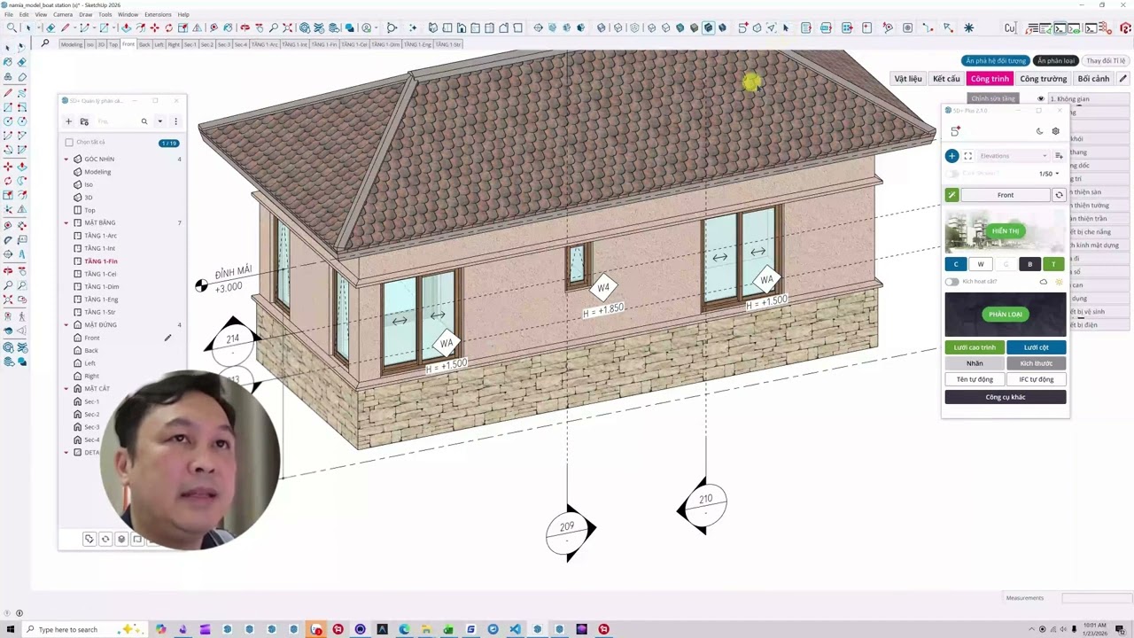
Task: Switch to the Sec-1 scene tab
Action: pyautogui.click(x=190, y=44)
